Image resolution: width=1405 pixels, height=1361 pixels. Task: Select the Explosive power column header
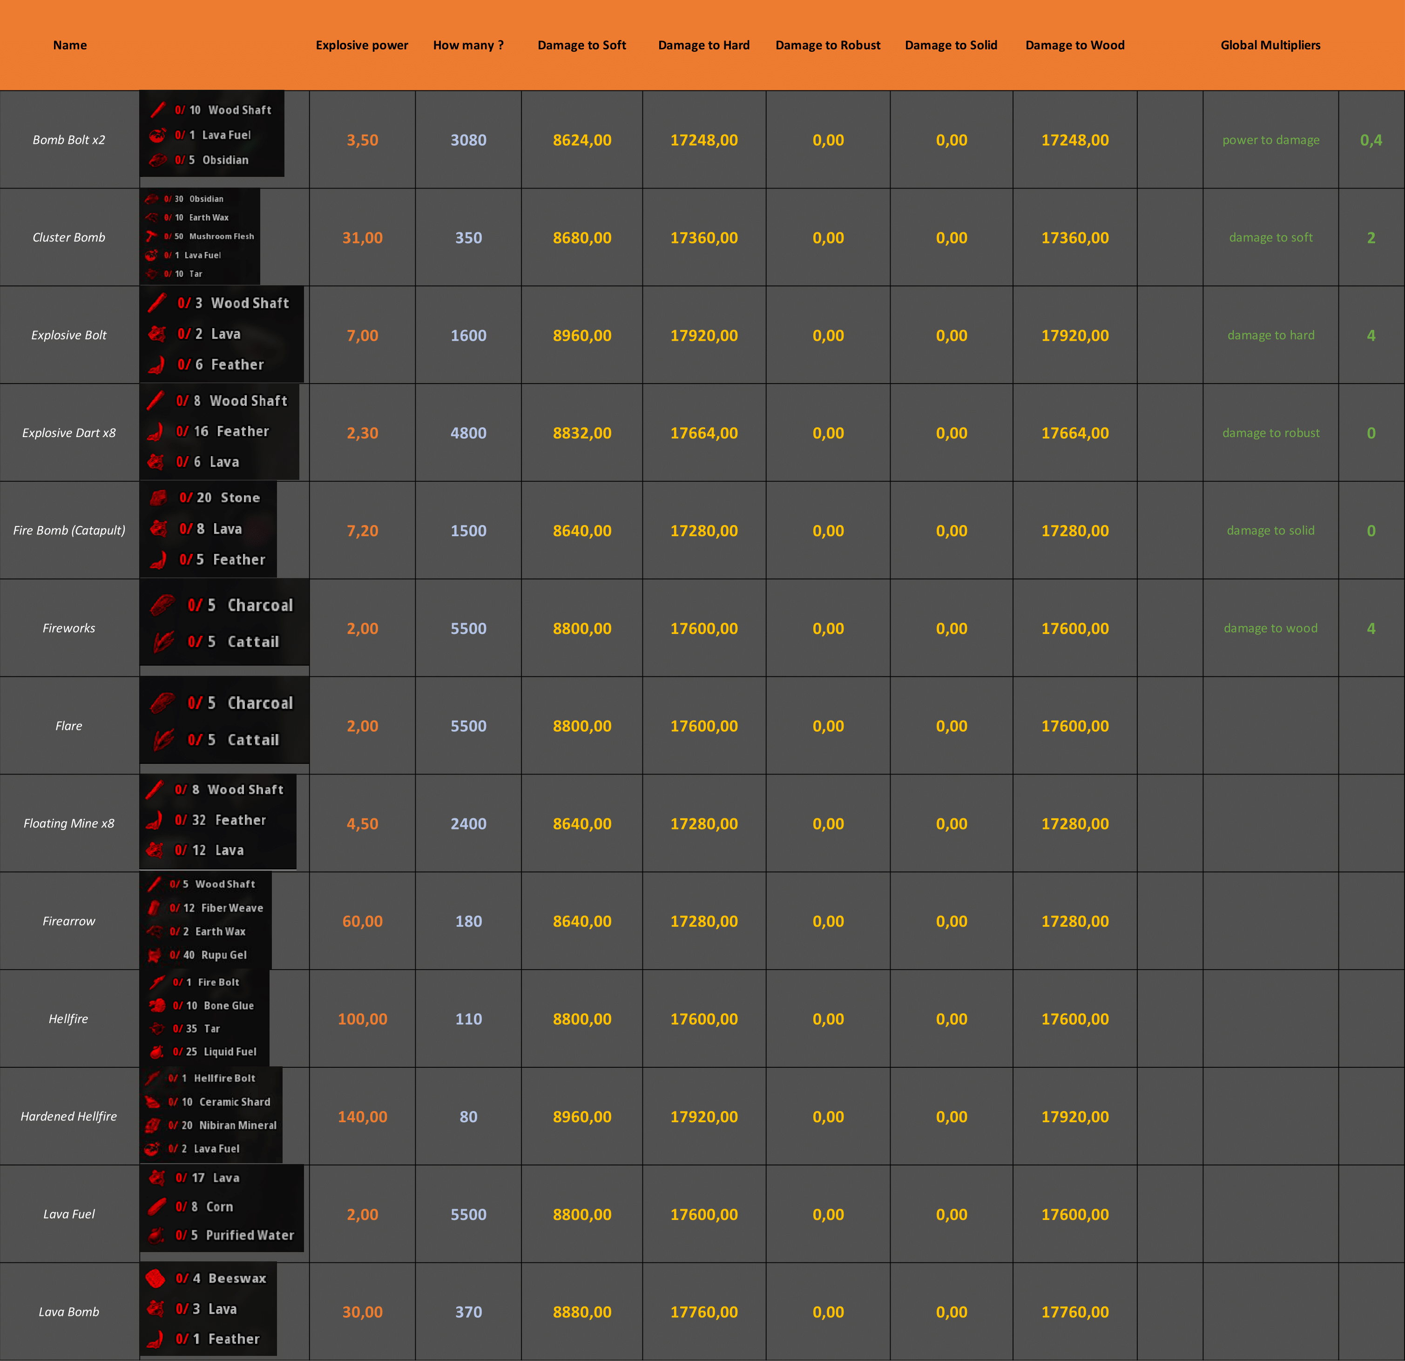click(361, 45)
